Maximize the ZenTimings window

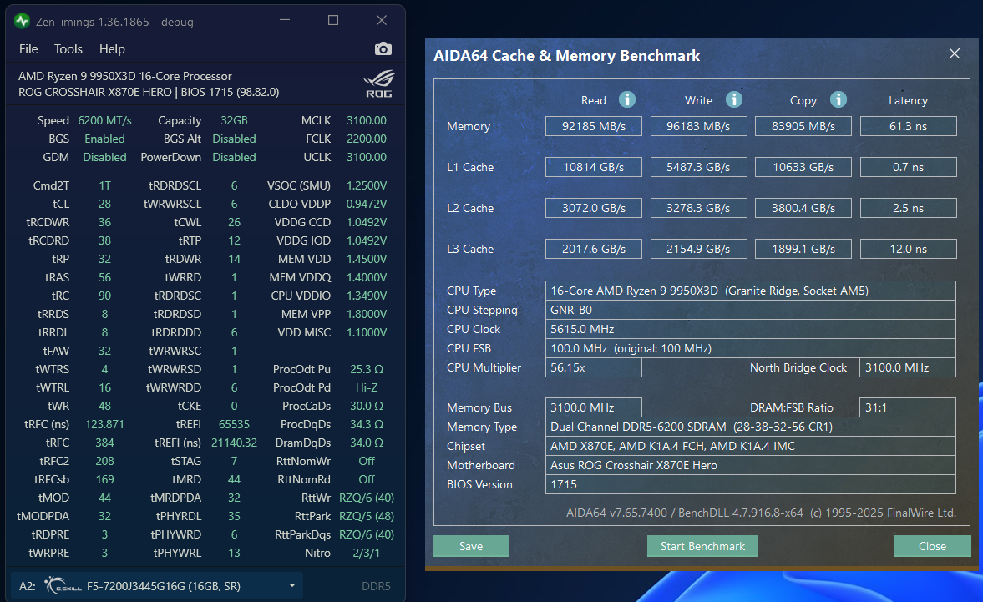click(333, 21)
